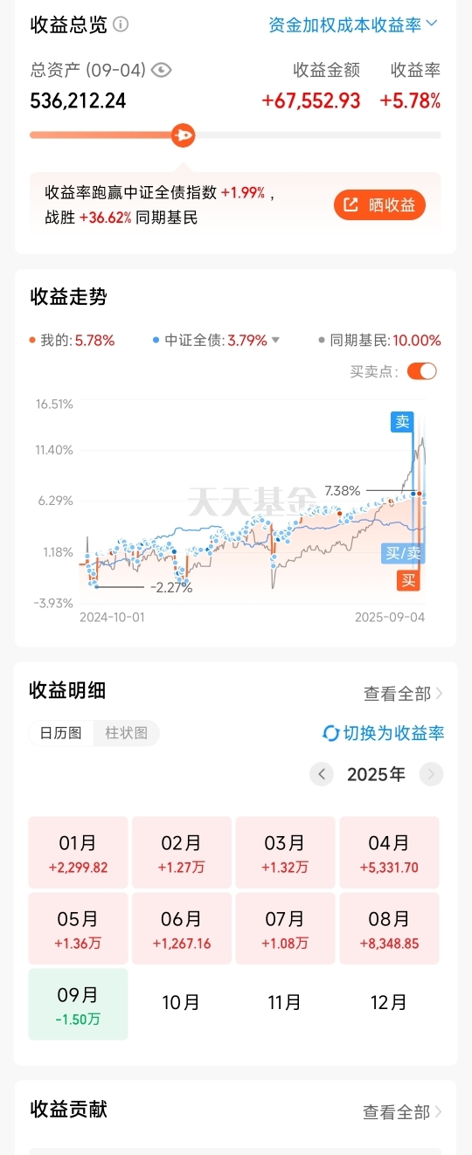
Task: Open 资金加权成本收益率 dropdown
Action: pyautogui.click(x=353, y=24)
